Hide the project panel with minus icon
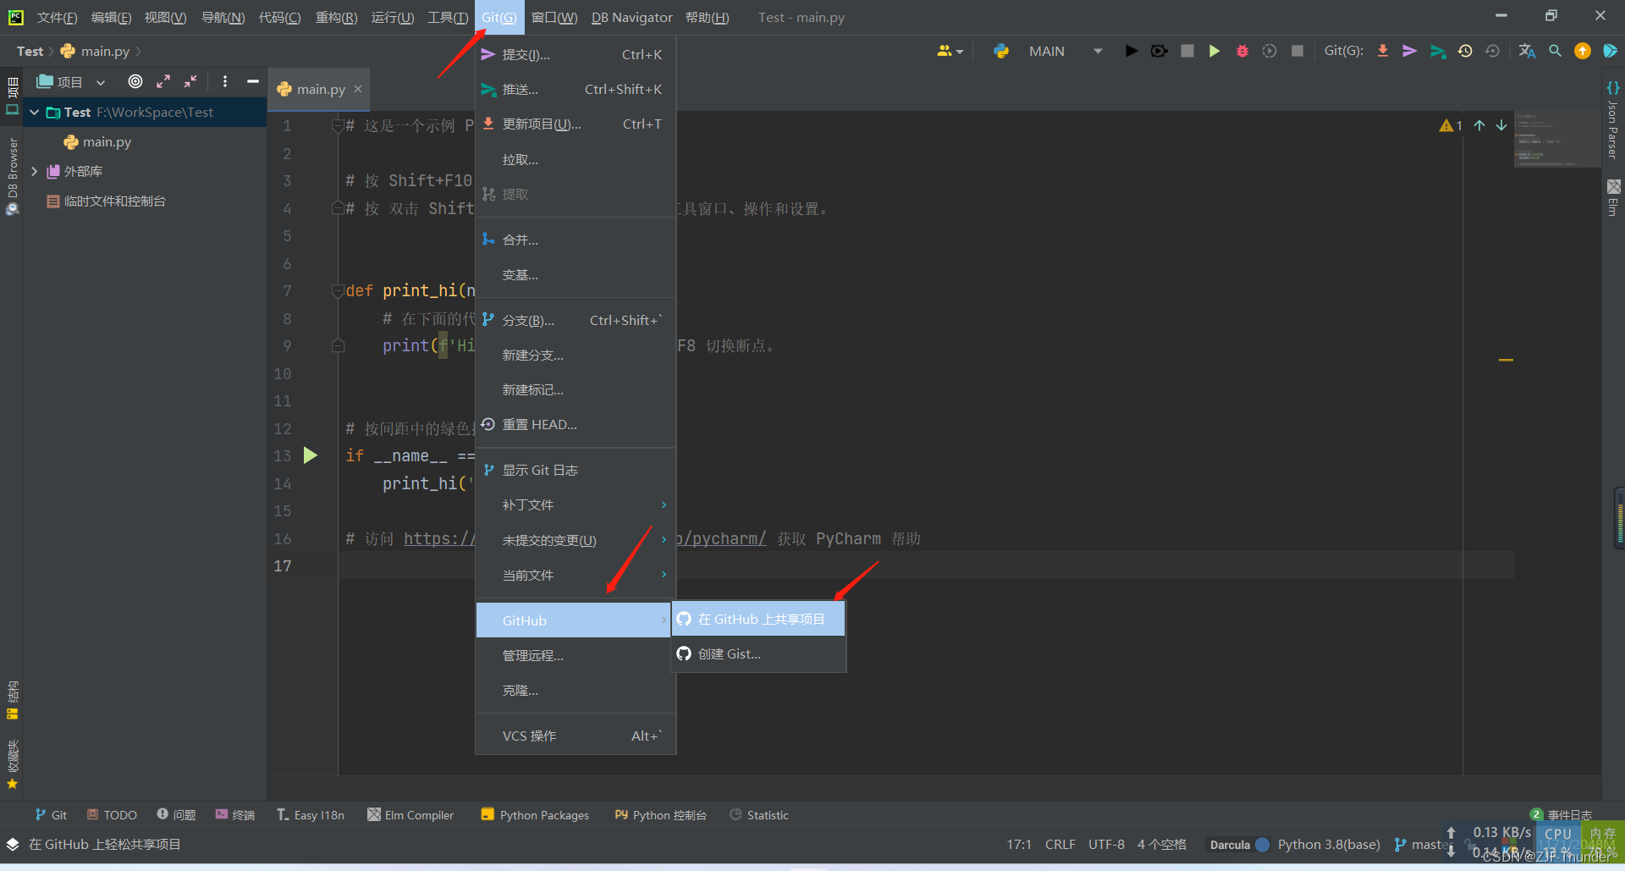Viewport: 1625px width, 871px height. pyautogui.click(x=252, y=81)
